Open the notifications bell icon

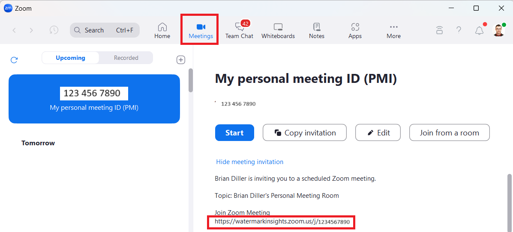479,30
